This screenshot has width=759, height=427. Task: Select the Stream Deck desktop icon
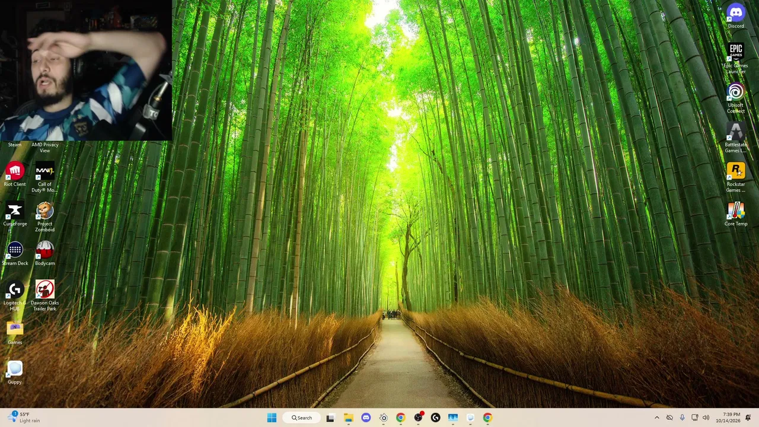[x=15, y=253]
